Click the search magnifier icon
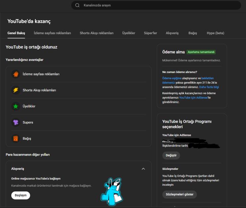 pos(77,5)
